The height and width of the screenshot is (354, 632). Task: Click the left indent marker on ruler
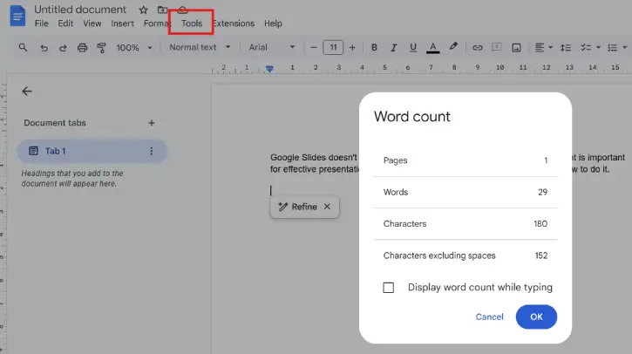[x=269, y=69]
